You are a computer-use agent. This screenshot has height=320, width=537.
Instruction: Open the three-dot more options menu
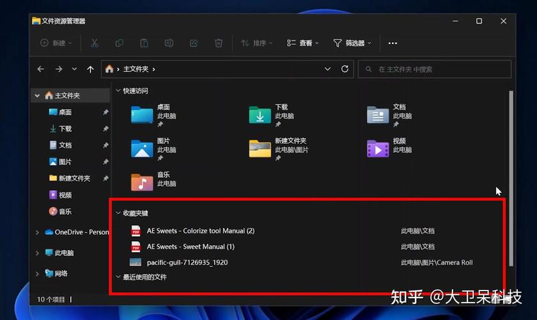click(x=393, y=44)
